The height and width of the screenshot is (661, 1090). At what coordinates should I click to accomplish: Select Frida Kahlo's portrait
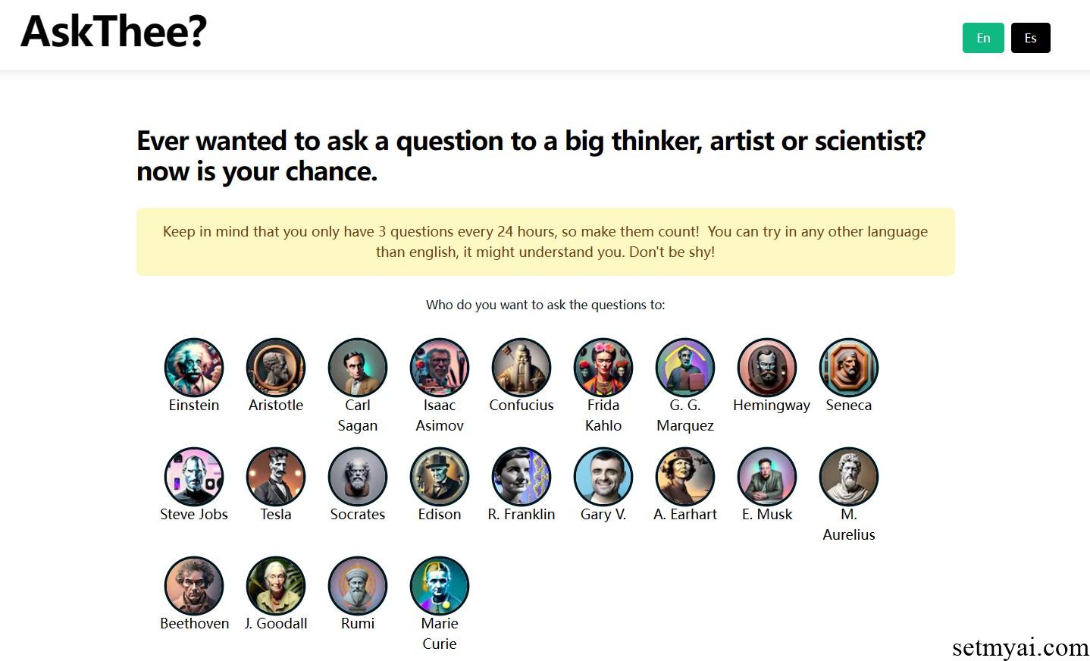click(x=603, y=368)
